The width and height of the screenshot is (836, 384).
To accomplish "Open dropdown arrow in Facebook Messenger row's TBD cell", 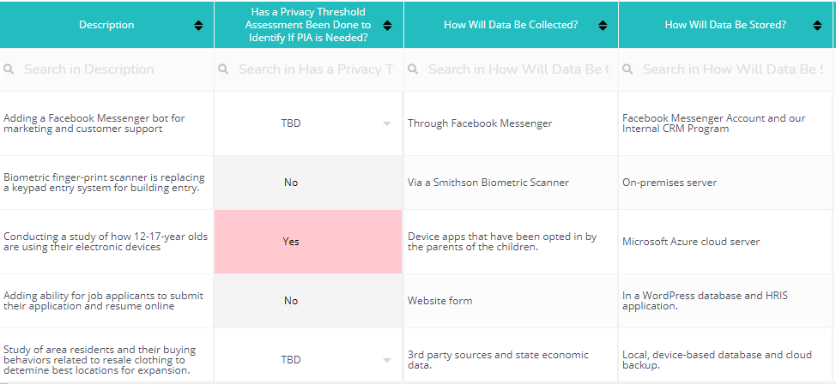I will tap(387, 123).
